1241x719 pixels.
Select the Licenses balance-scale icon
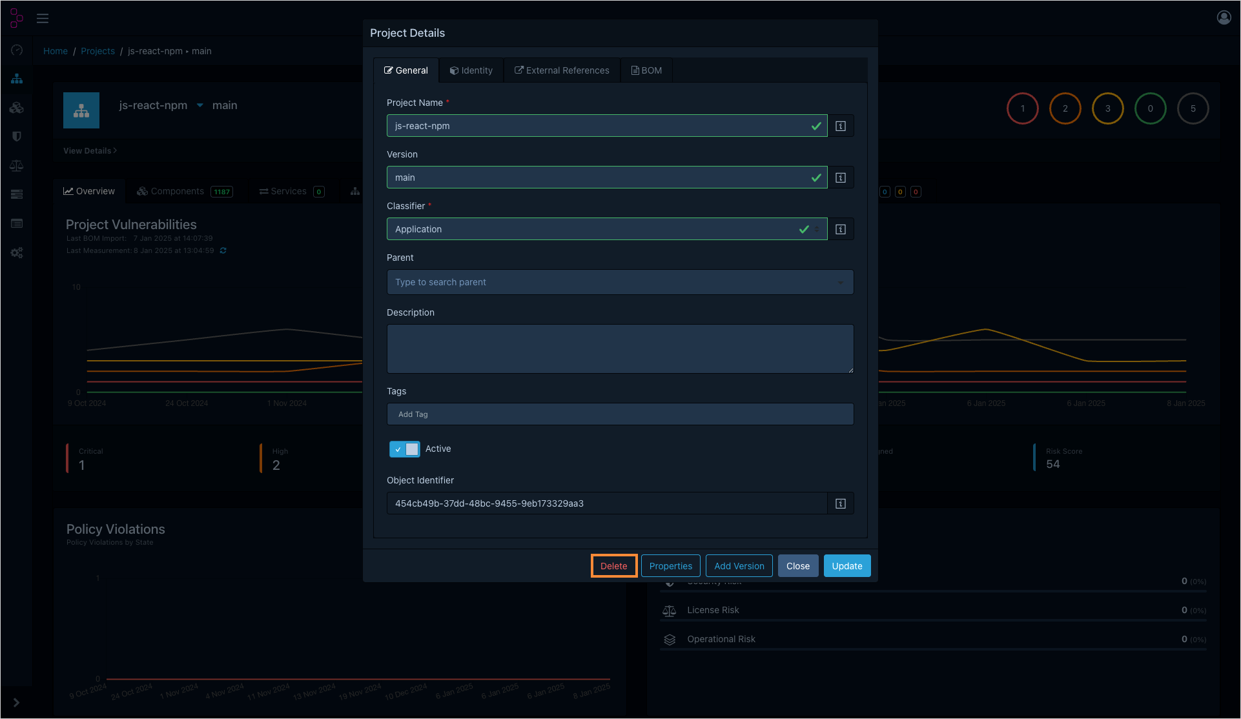(x=16, y=165)
